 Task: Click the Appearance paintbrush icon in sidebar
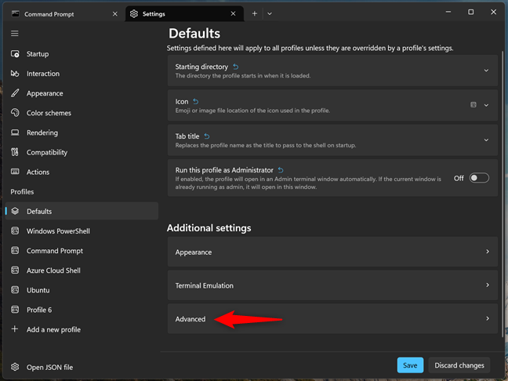(15, 93)
